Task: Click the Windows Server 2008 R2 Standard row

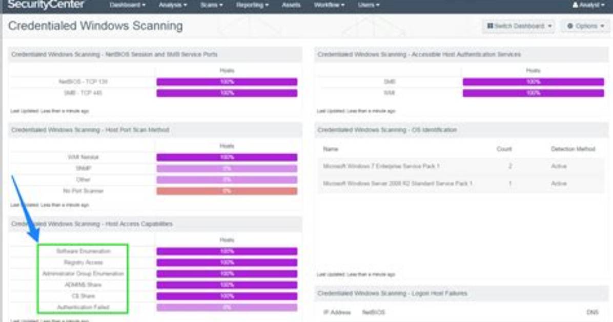Action: click(461, 184)
